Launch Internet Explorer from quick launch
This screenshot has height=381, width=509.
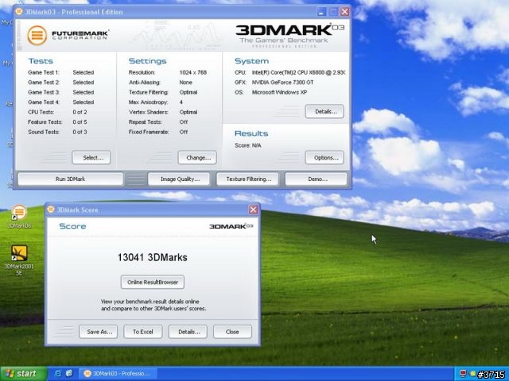point(58,373)
